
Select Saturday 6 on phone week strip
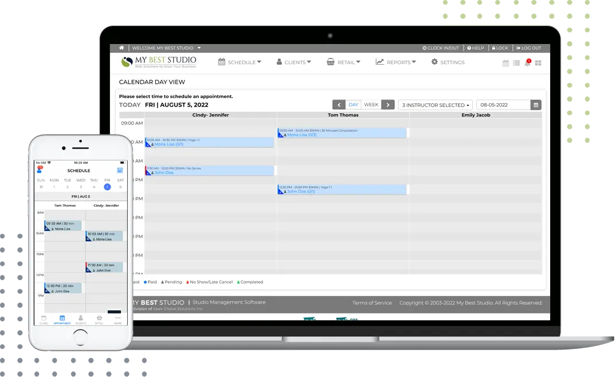tap(120, 187)
